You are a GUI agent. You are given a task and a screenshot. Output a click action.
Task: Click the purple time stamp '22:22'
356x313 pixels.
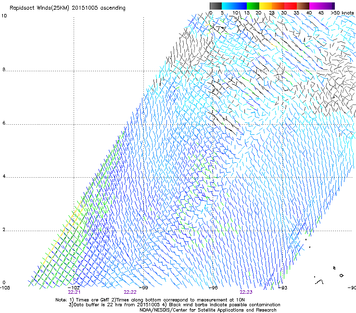[130, 292]
